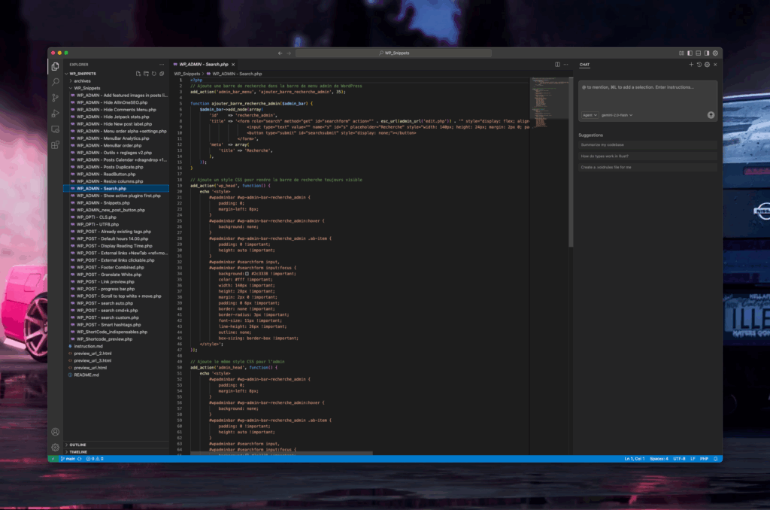Send the chat message arrow button

click(x=711, y=115)
